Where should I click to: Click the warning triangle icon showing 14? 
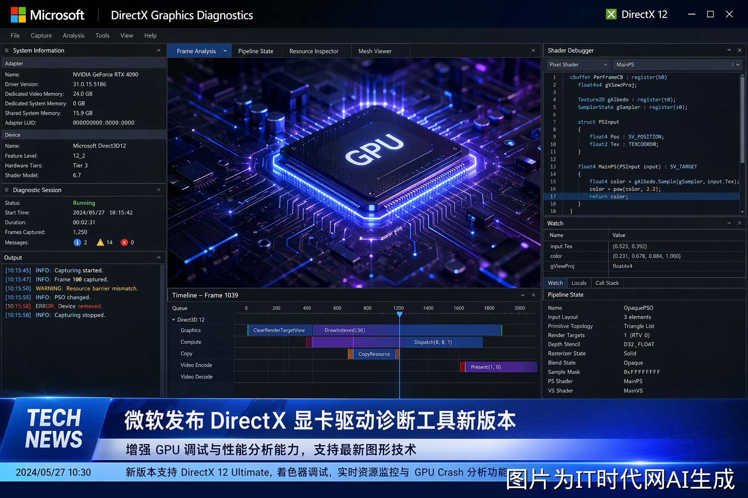(100, 242)
